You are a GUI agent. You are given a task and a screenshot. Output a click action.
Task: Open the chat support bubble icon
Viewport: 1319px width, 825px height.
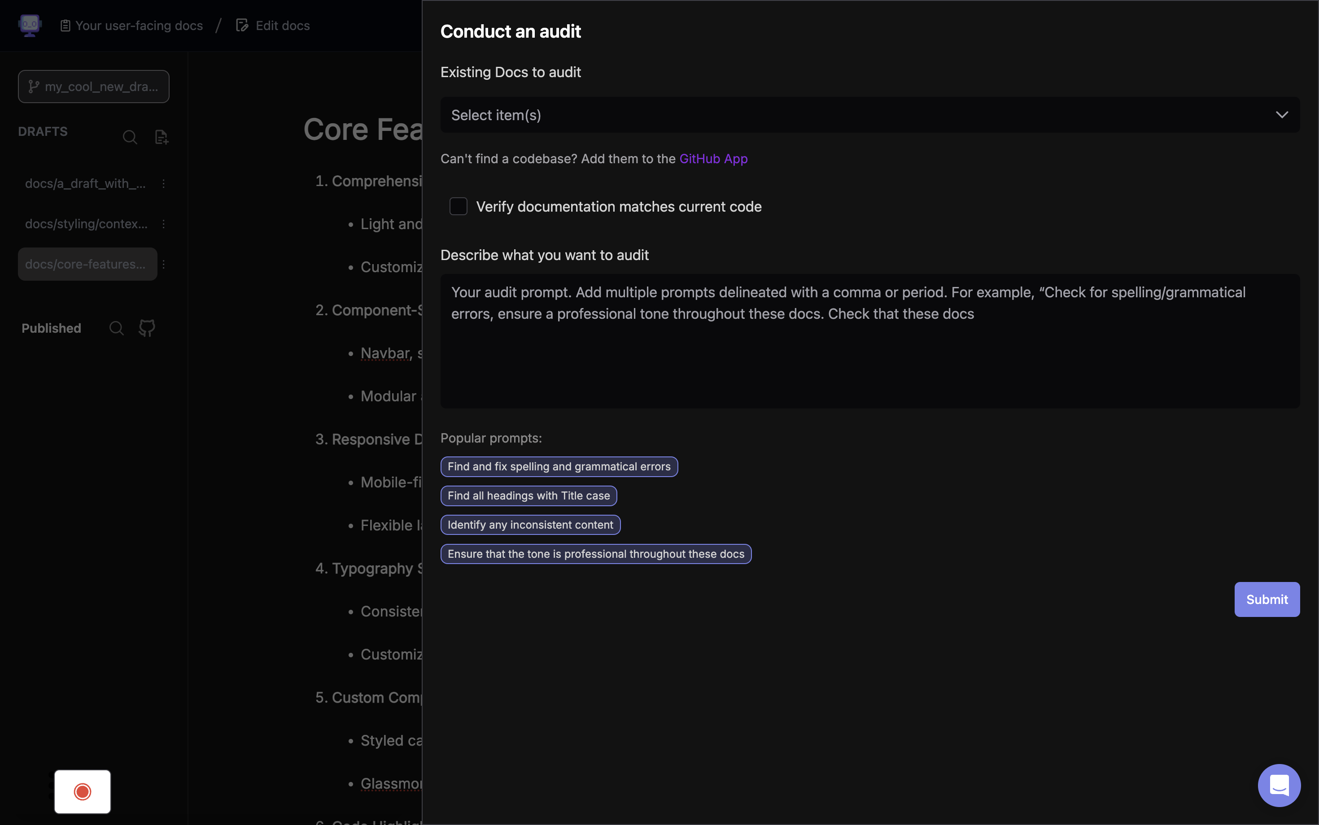point(1279,785)
